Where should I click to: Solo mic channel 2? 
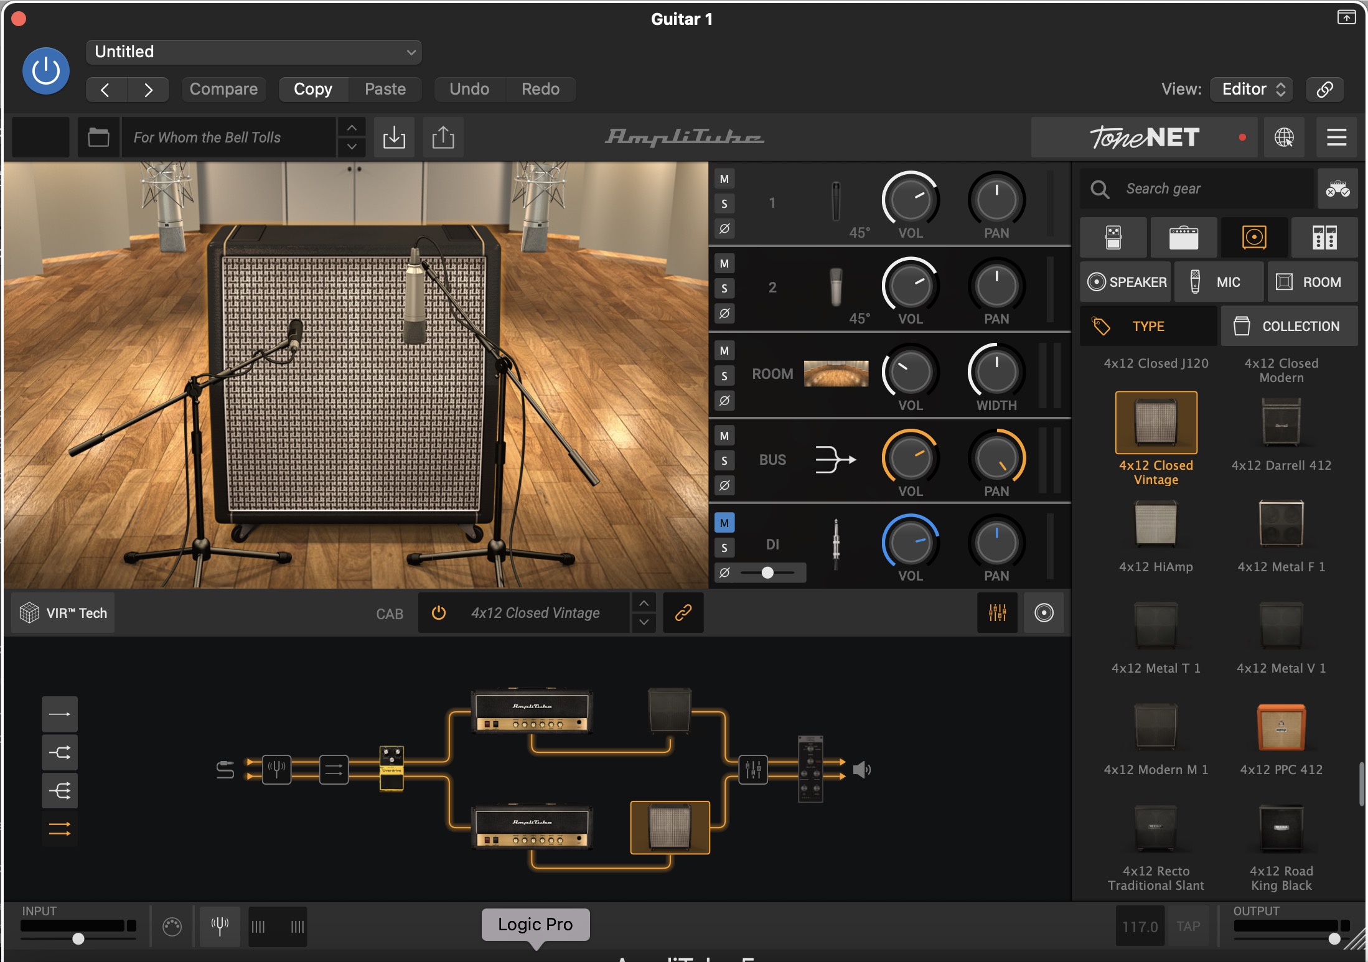click(724, 289)
